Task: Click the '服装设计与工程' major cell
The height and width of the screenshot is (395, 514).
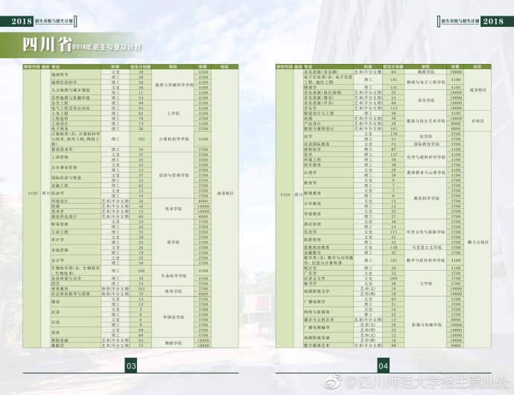Action: (328, 113)
